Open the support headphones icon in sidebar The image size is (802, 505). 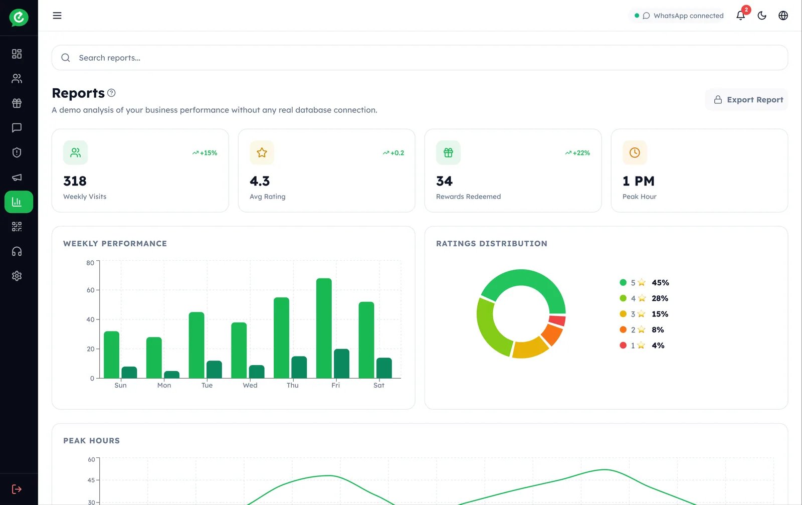point(17,251)
